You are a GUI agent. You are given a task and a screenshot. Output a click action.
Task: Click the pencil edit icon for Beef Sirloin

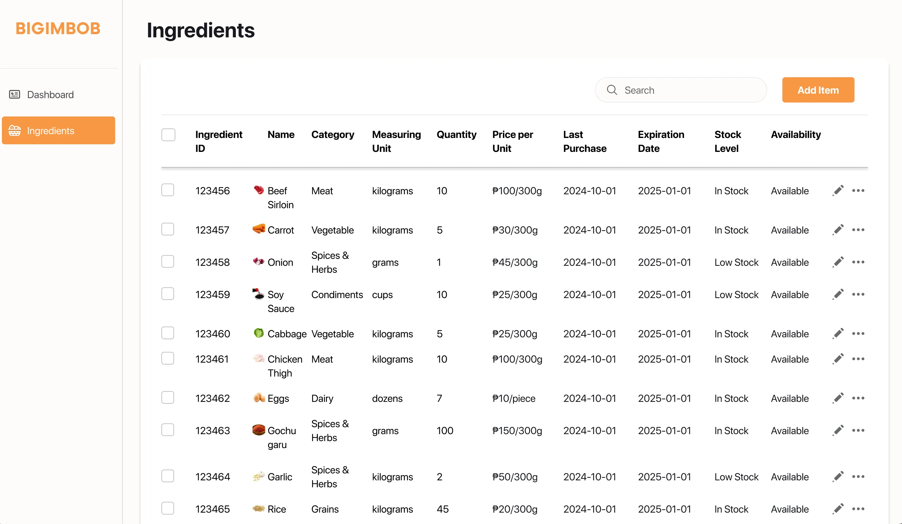(838, 190)
